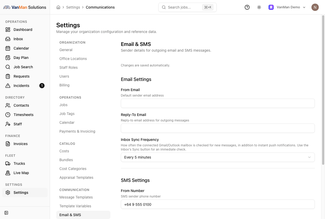Toggle light theme via sun icon
This screenshot has width=325, height=219.
click(x=259, y=7)
